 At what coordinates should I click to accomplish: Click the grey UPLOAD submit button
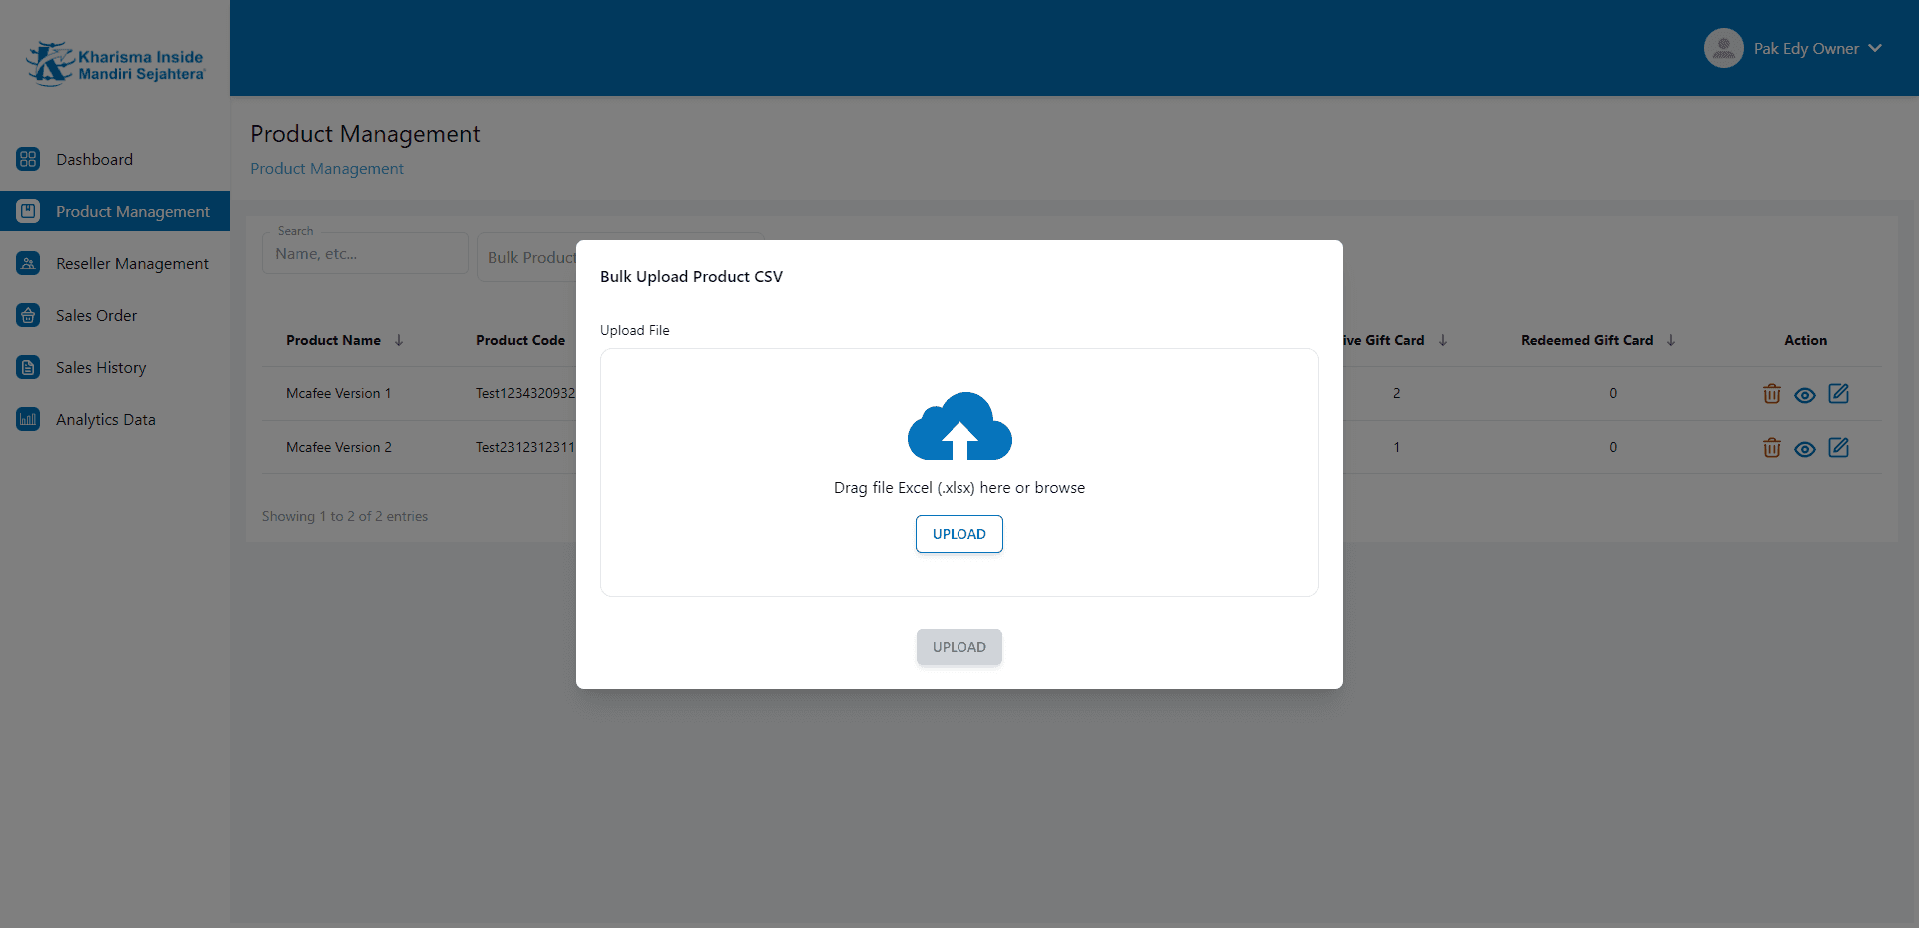(959, 647)
